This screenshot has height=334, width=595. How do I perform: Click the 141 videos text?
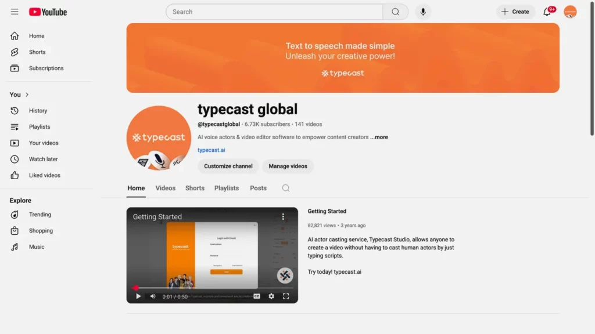coord(308,124)
